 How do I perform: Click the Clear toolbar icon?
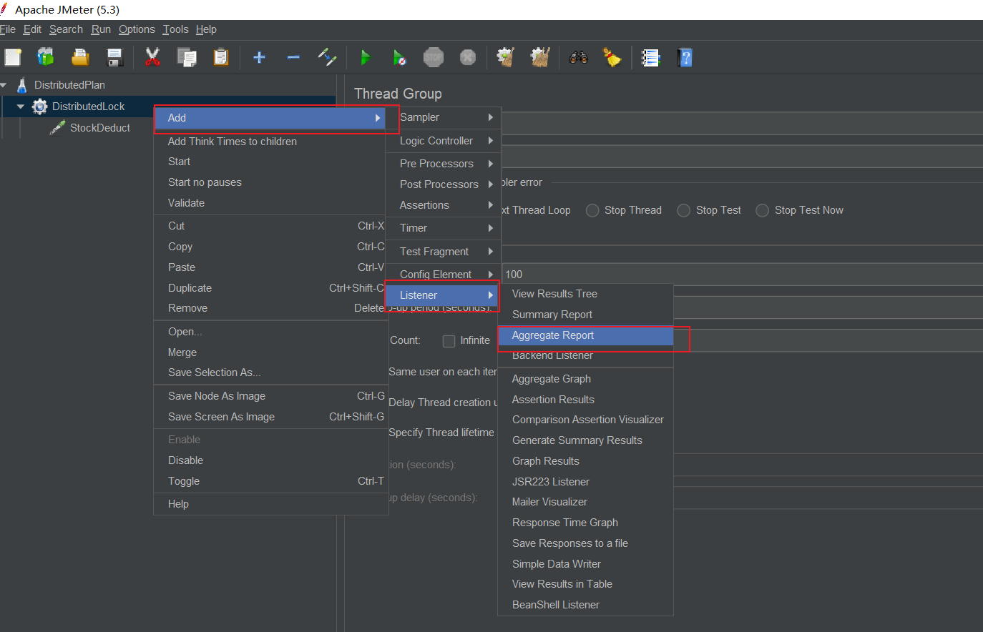tap(506, 57)
